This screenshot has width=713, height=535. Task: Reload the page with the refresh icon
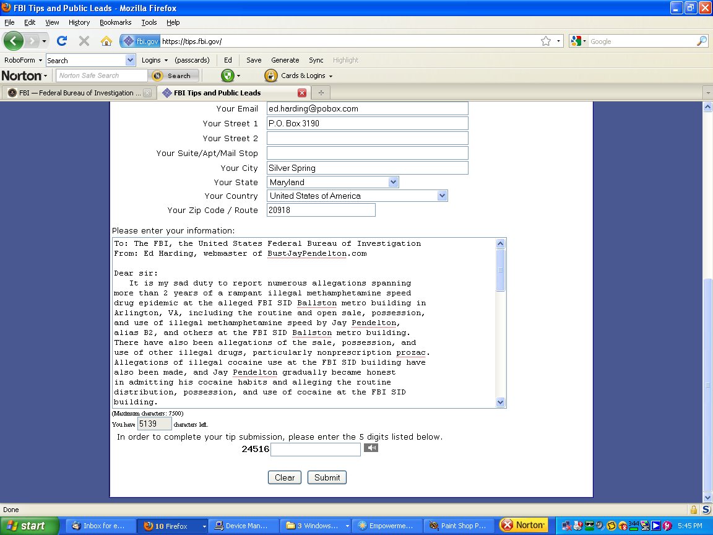pyautogui.click(x=62, y=41)
